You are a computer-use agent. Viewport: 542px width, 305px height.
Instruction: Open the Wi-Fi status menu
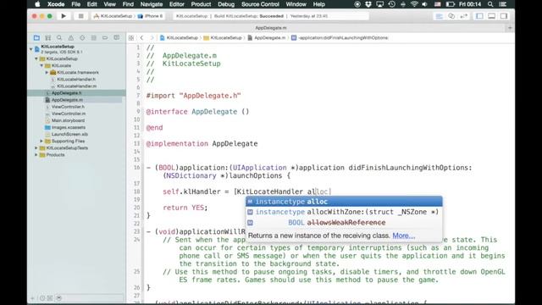click(414, 4)
